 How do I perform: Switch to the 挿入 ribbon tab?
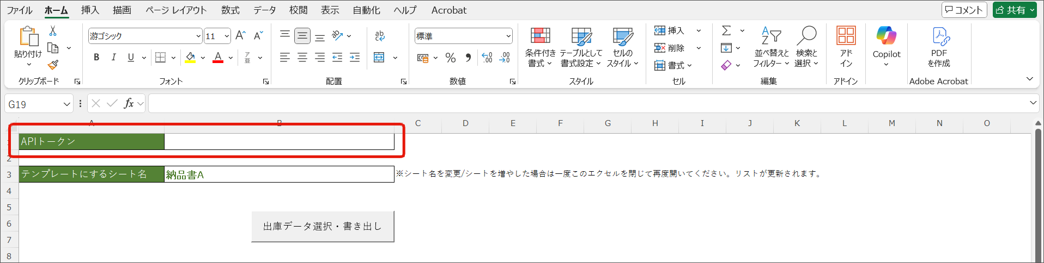point(90,10)
